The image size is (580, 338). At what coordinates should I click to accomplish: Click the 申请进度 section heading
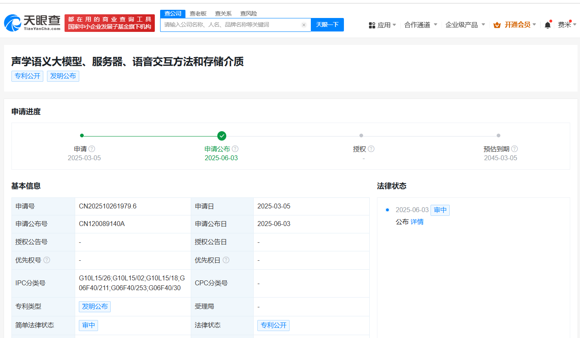tap(26, 112)
